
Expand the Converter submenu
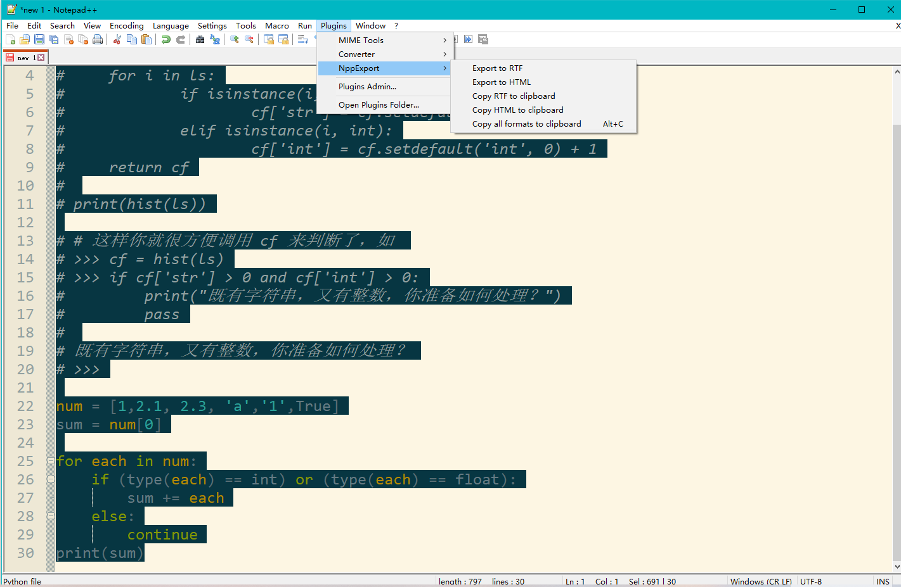(x=385, y=54)
